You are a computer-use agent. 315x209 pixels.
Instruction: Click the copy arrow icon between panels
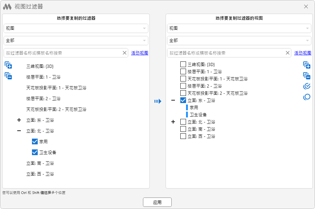(x=157, y=101)
